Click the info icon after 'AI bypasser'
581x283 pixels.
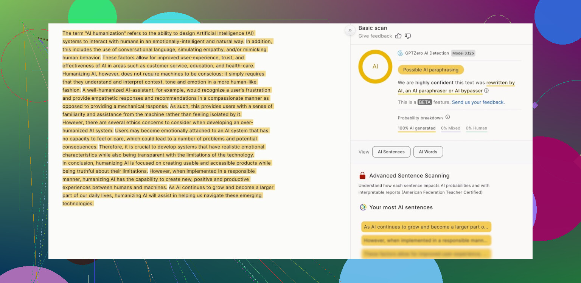coord(486,91)
